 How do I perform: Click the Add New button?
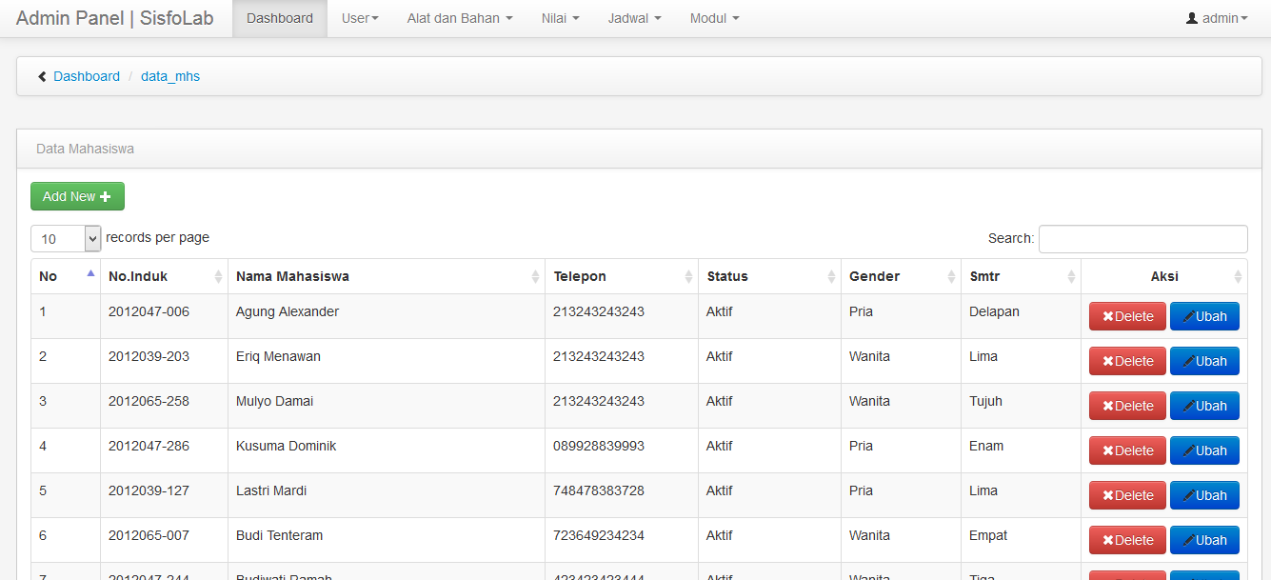[77, 197]
